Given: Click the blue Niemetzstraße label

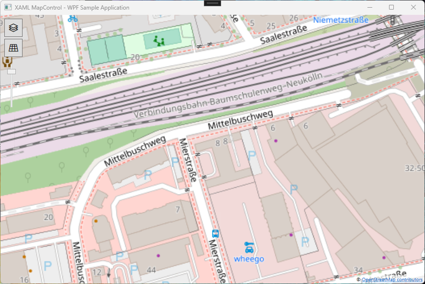Looking at the screenshot, I should (341, 20).
